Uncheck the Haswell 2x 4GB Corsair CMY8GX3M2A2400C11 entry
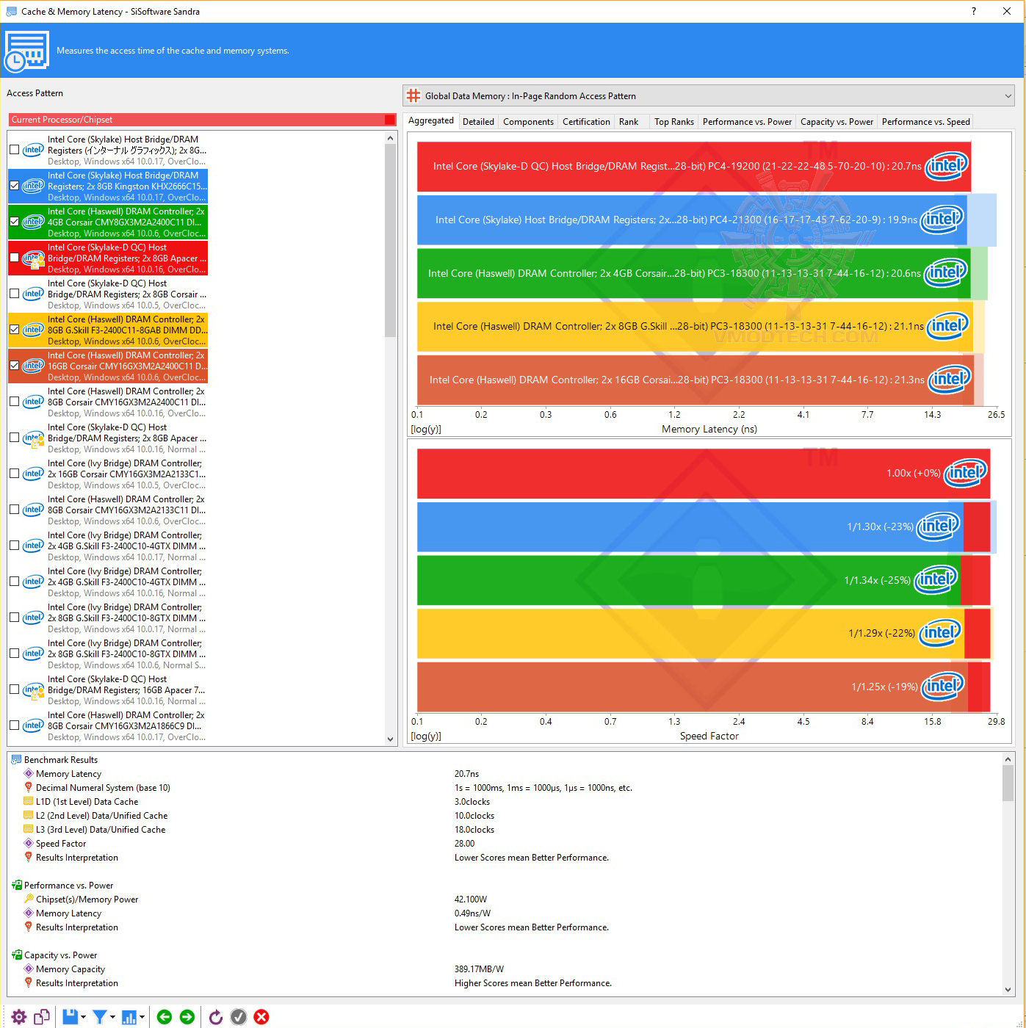 [x=14, y=222]
